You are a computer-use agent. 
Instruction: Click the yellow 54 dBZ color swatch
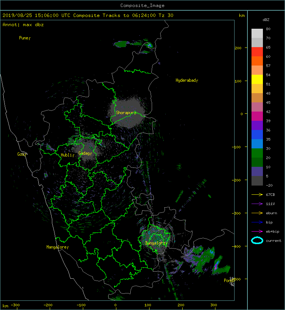(x=257, y=80)
